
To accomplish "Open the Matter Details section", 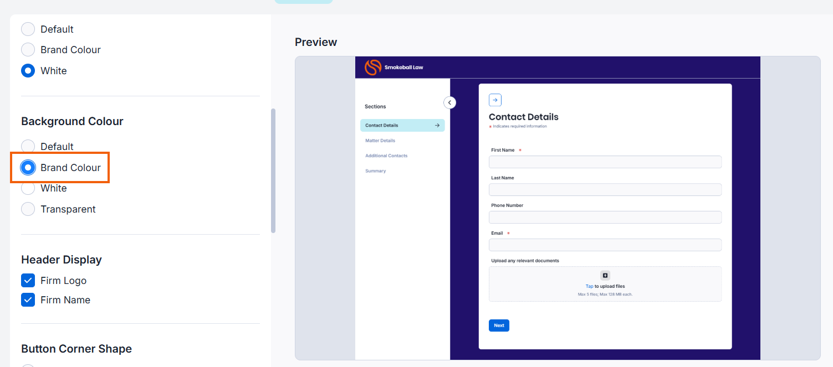I will coord(380,141).
